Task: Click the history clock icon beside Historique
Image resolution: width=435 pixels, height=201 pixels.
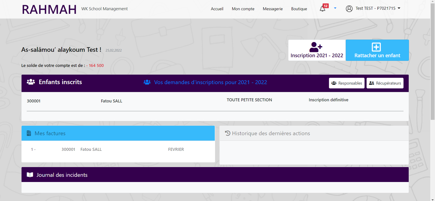Action: point(228,133)
